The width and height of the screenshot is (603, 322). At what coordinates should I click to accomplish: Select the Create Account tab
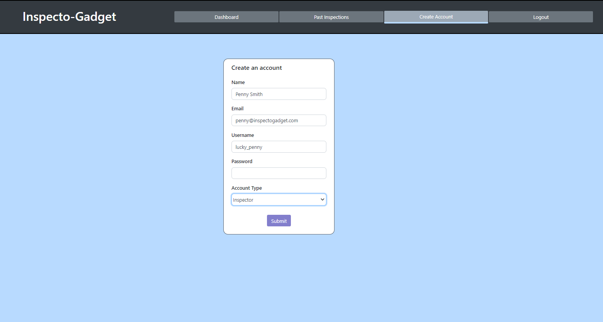(436, 17)
